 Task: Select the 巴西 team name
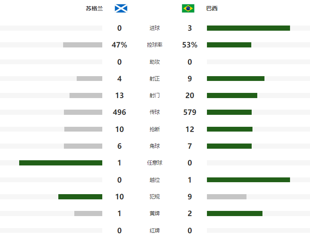(x=212, y=8)
